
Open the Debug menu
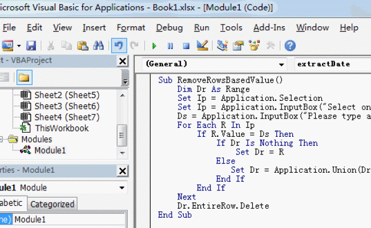click(170, 27)
